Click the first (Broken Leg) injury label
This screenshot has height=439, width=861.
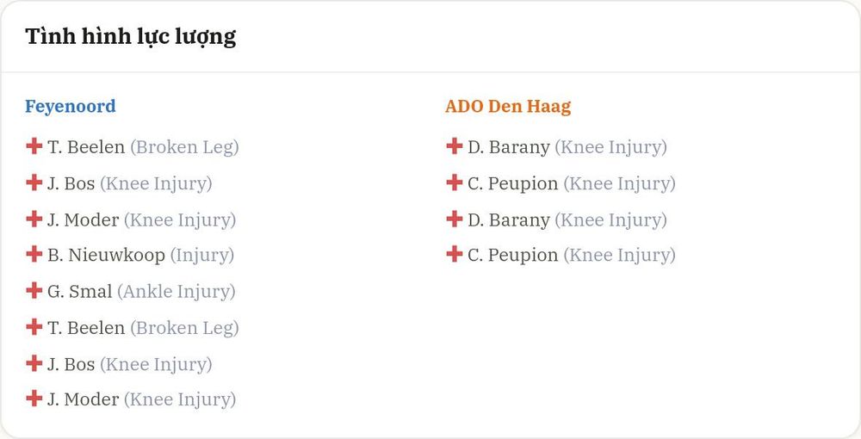pos(184,147)
